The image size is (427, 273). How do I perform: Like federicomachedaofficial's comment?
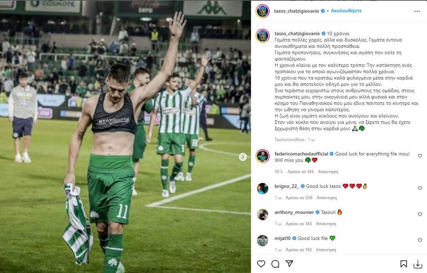tap(419, 156)
